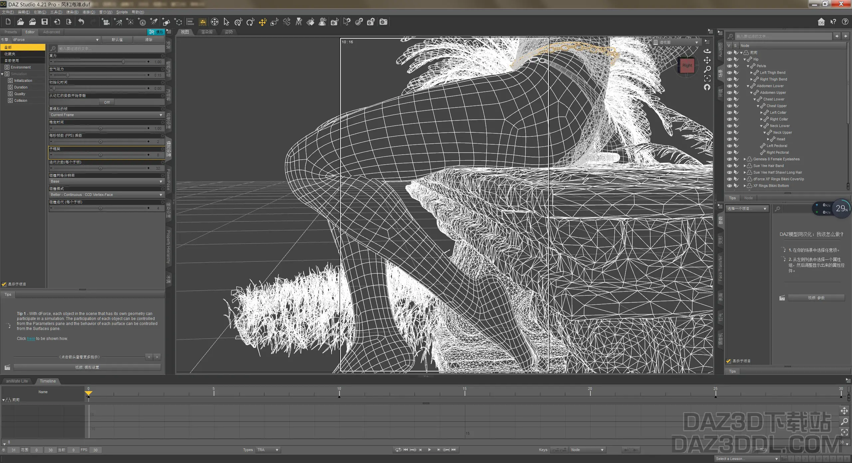Toggle the timeline loop button

(398, 450)
